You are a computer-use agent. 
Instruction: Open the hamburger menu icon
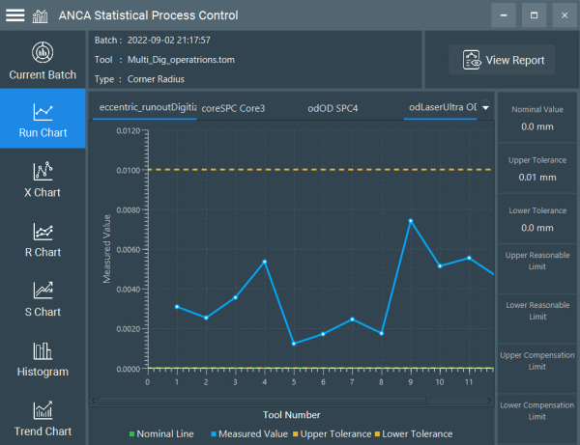(14, 15)
